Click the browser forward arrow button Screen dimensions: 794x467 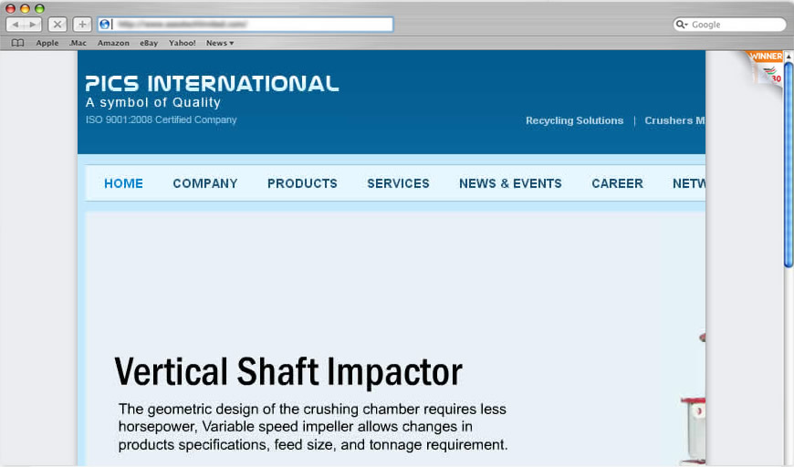click(33, 25)
